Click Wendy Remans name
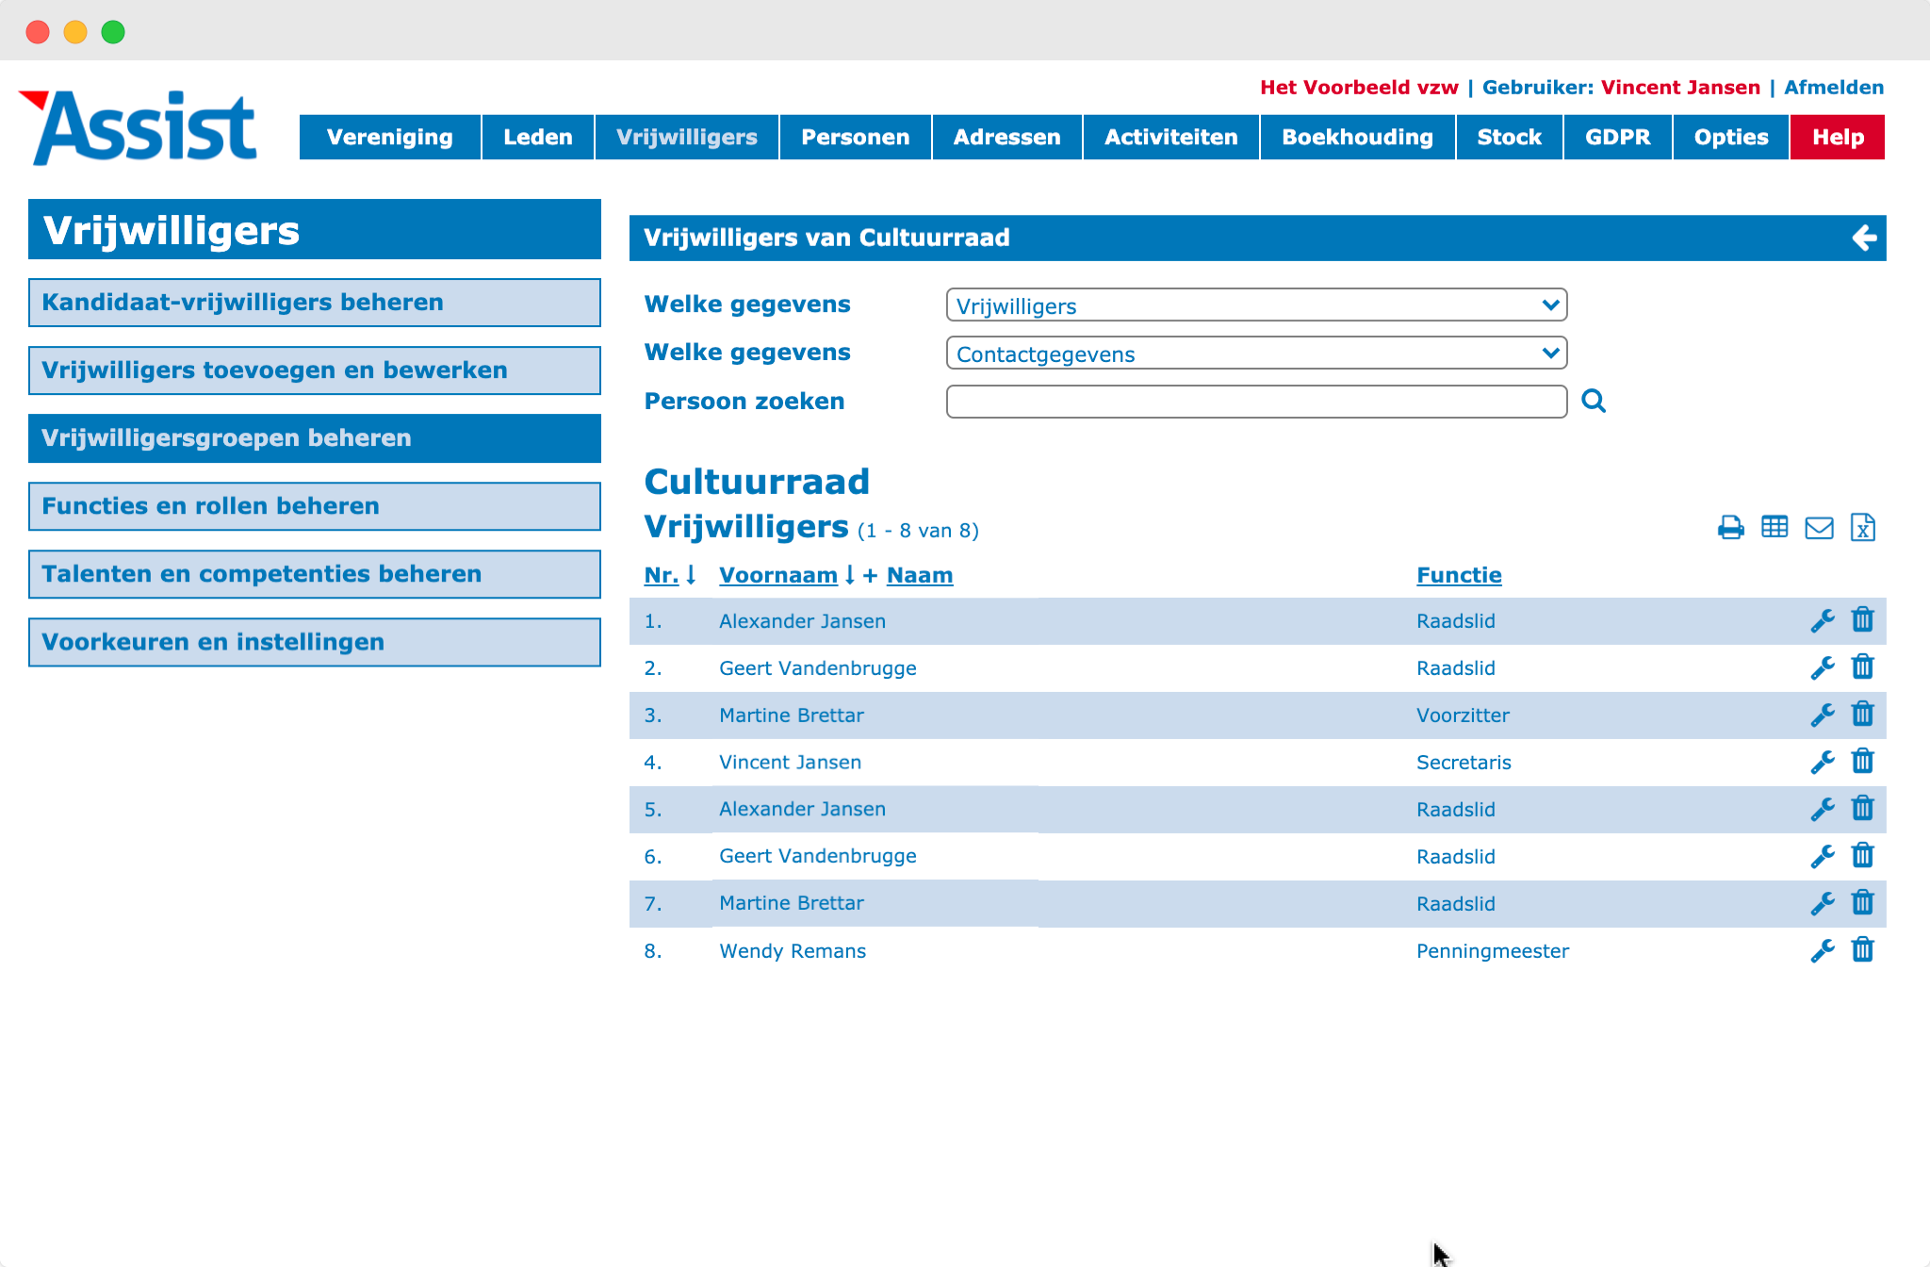Screen dimensions: 1930x1267 point(793,951)
